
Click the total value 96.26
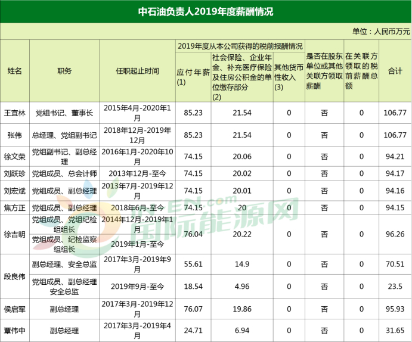point(395,234)
